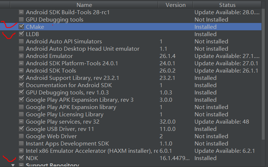This screenshot has height=167, width=268.
Task: Uncheck the CMake checkbox
Action: click(x=21, y=27)
